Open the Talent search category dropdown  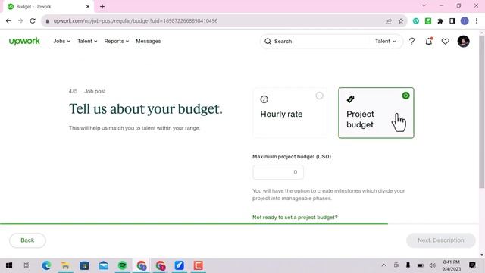click(386, 41)
